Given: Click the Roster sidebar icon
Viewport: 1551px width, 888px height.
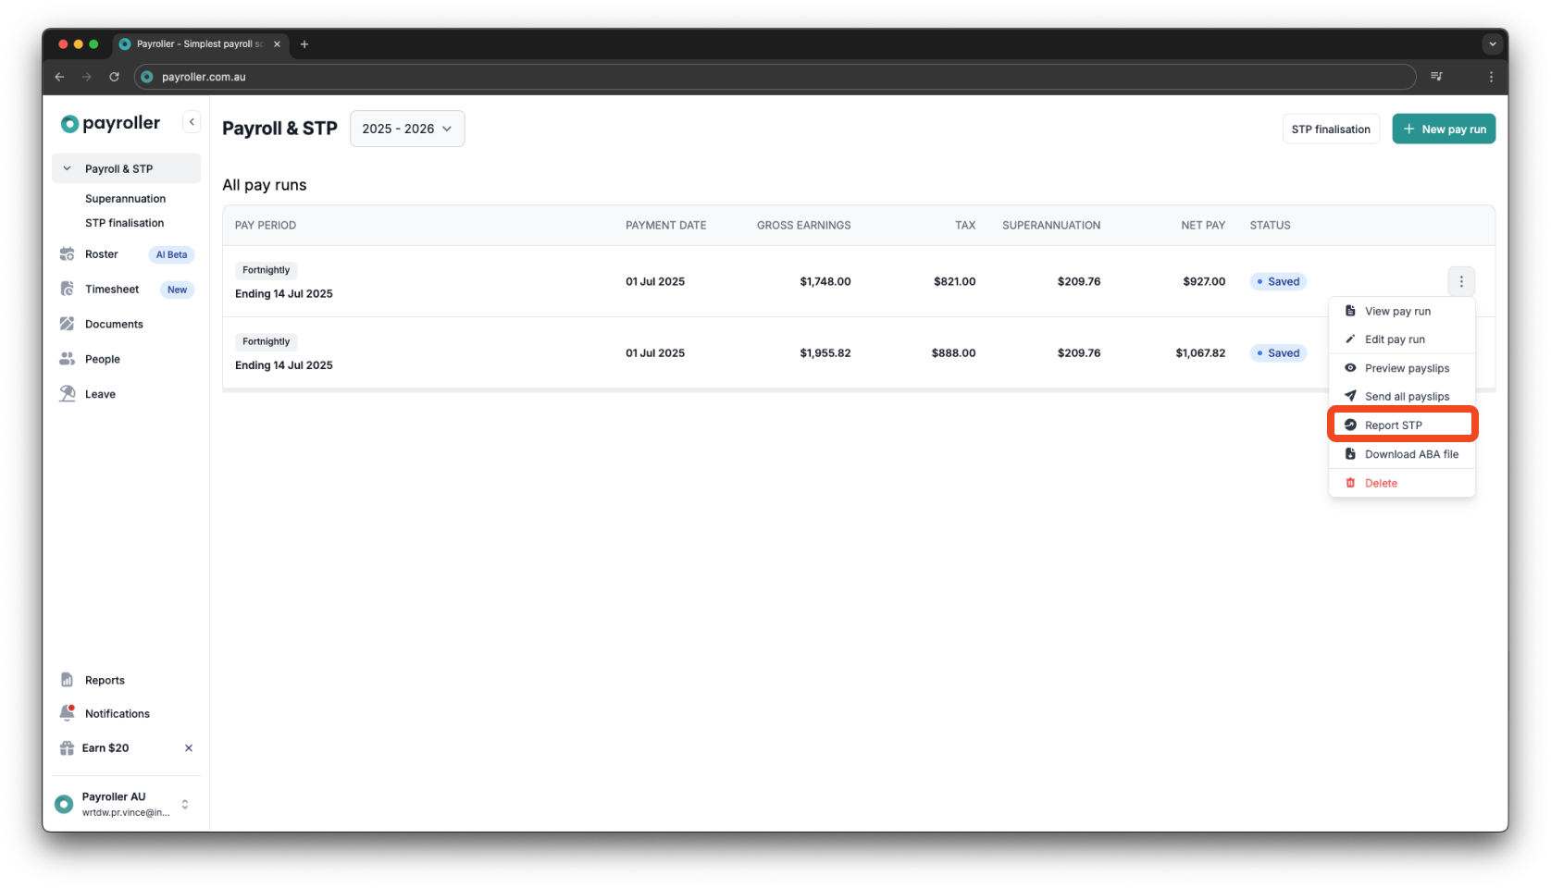Looking at the screenshot, I should [67, 254].
